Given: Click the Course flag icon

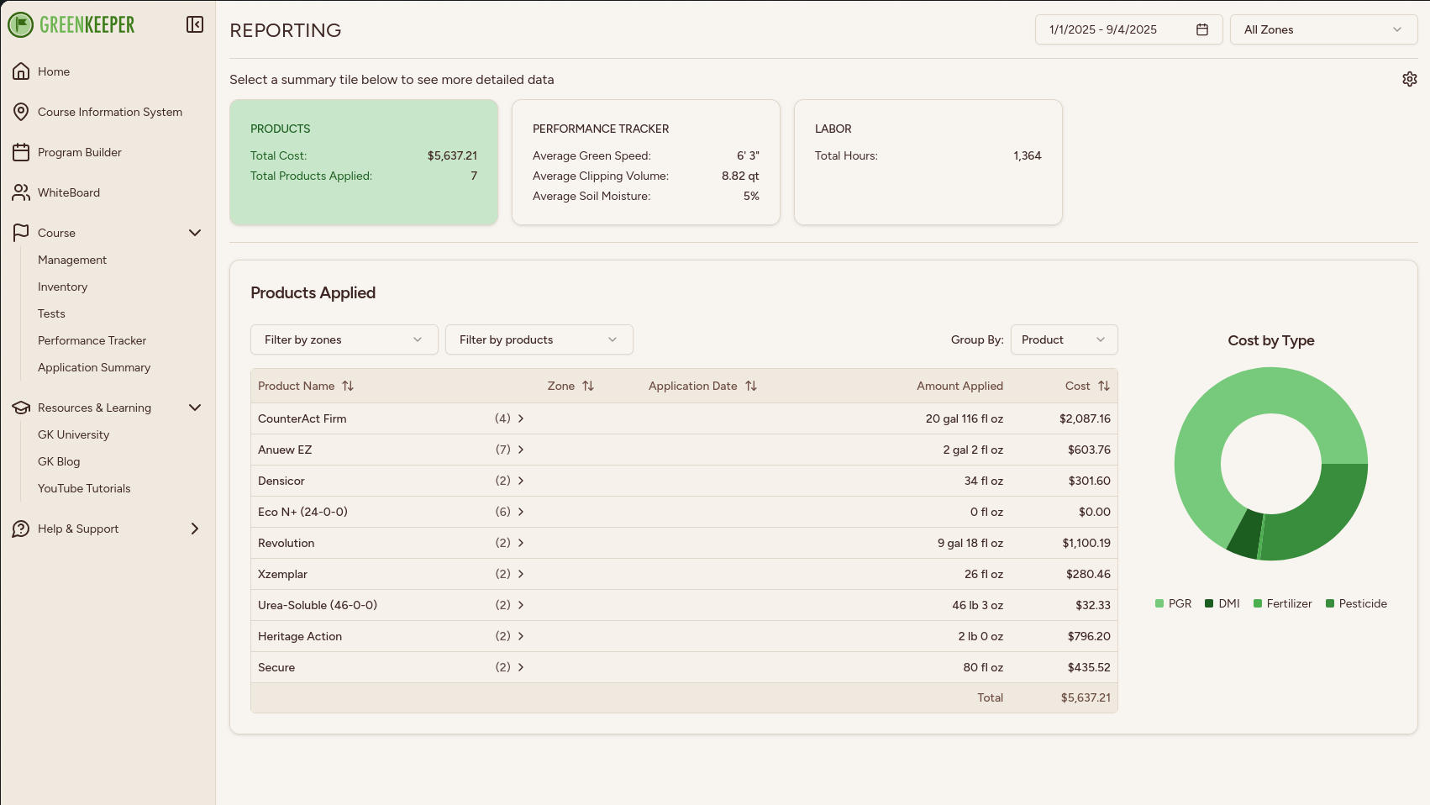Looking at the screenshot, I should click(x=21, y=233).
